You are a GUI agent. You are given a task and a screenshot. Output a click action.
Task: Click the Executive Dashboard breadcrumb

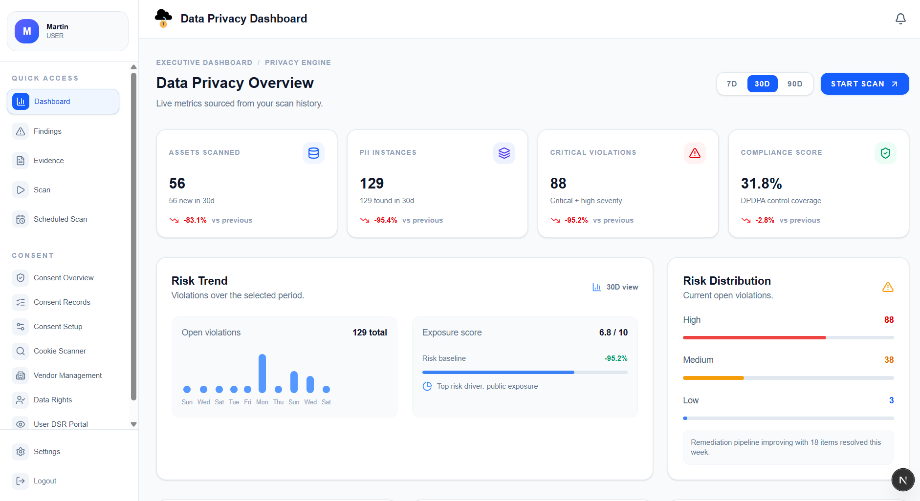204,63
